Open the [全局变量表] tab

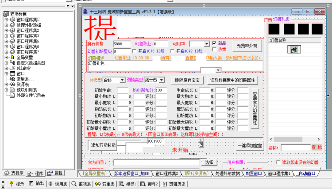[x=95, y=173]
